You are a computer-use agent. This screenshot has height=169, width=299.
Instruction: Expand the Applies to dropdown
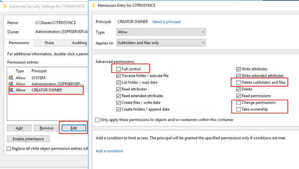coord(161,43)
